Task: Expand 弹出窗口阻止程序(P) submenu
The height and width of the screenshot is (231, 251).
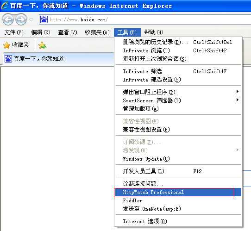Action: (178, 92)
